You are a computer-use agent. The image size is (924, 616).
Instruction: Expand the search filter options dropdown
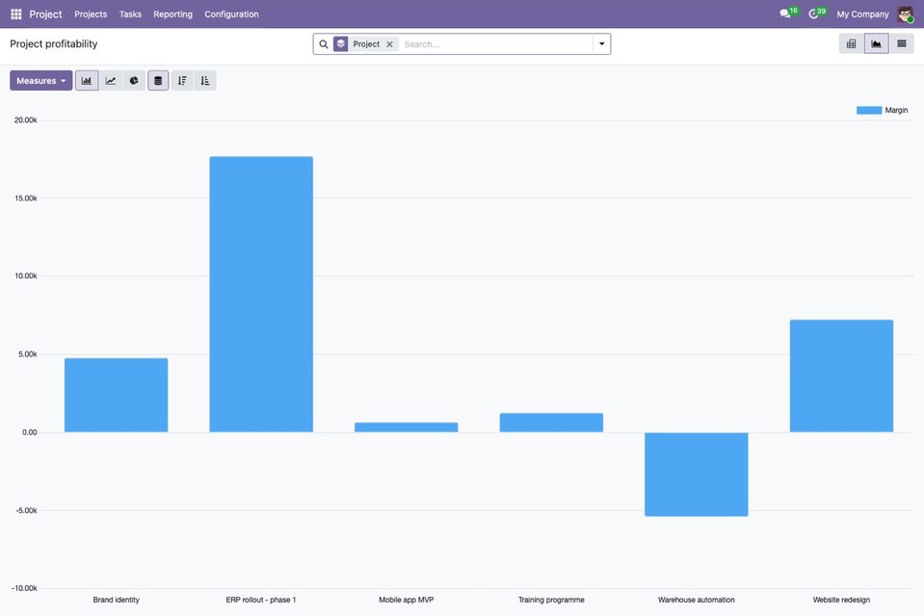click(x=601, y=44)
